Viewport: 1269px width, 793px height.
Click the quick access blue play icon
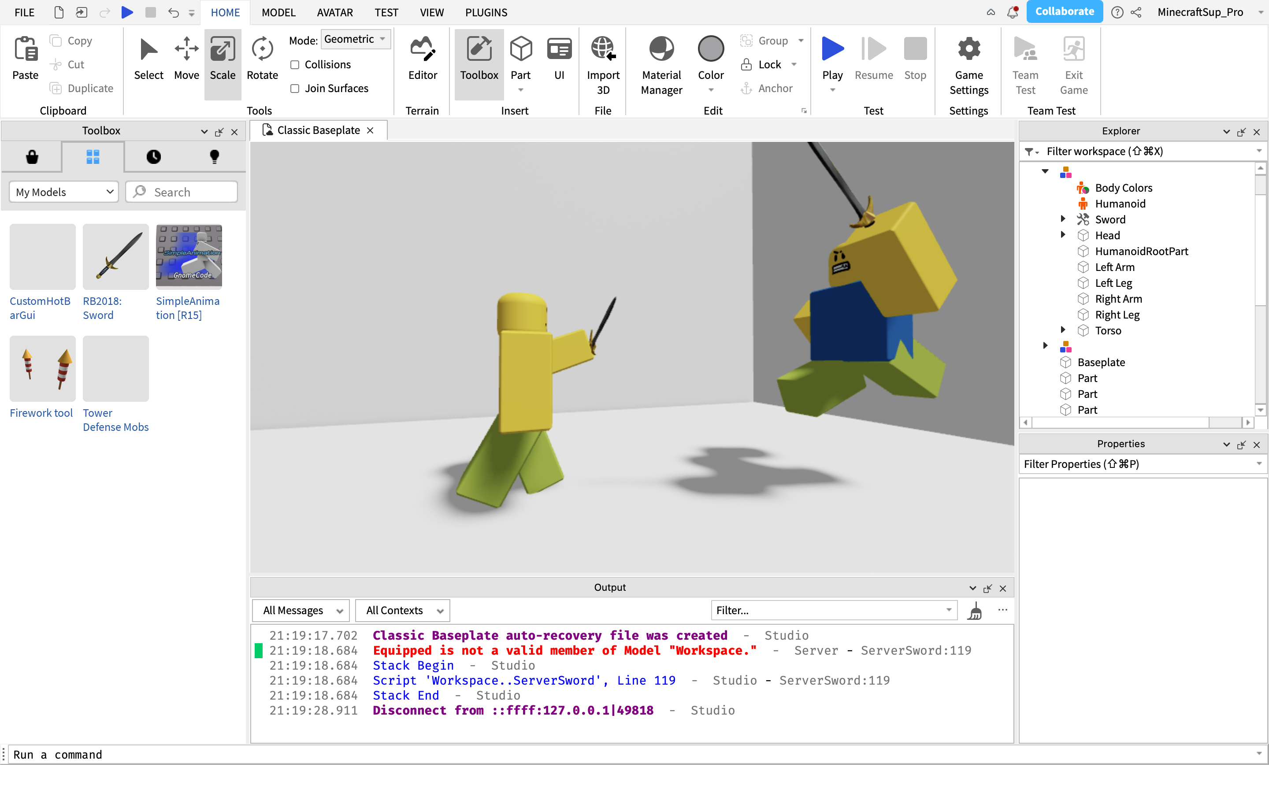click(x=127, y=12)
